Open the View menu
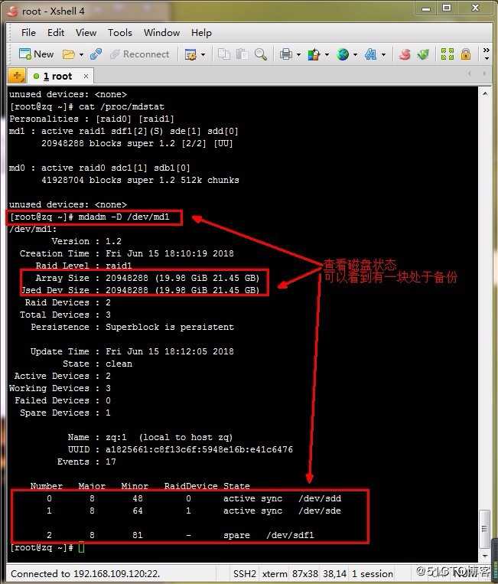The image size is (498, 584). [x=86, y=33]
